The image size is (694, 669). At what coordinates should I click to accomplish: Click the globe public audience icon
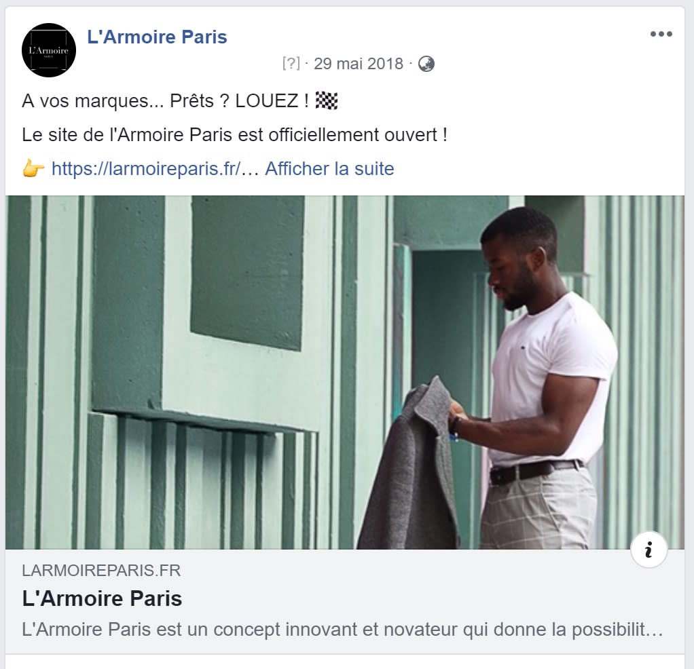[x=426, y=64]
